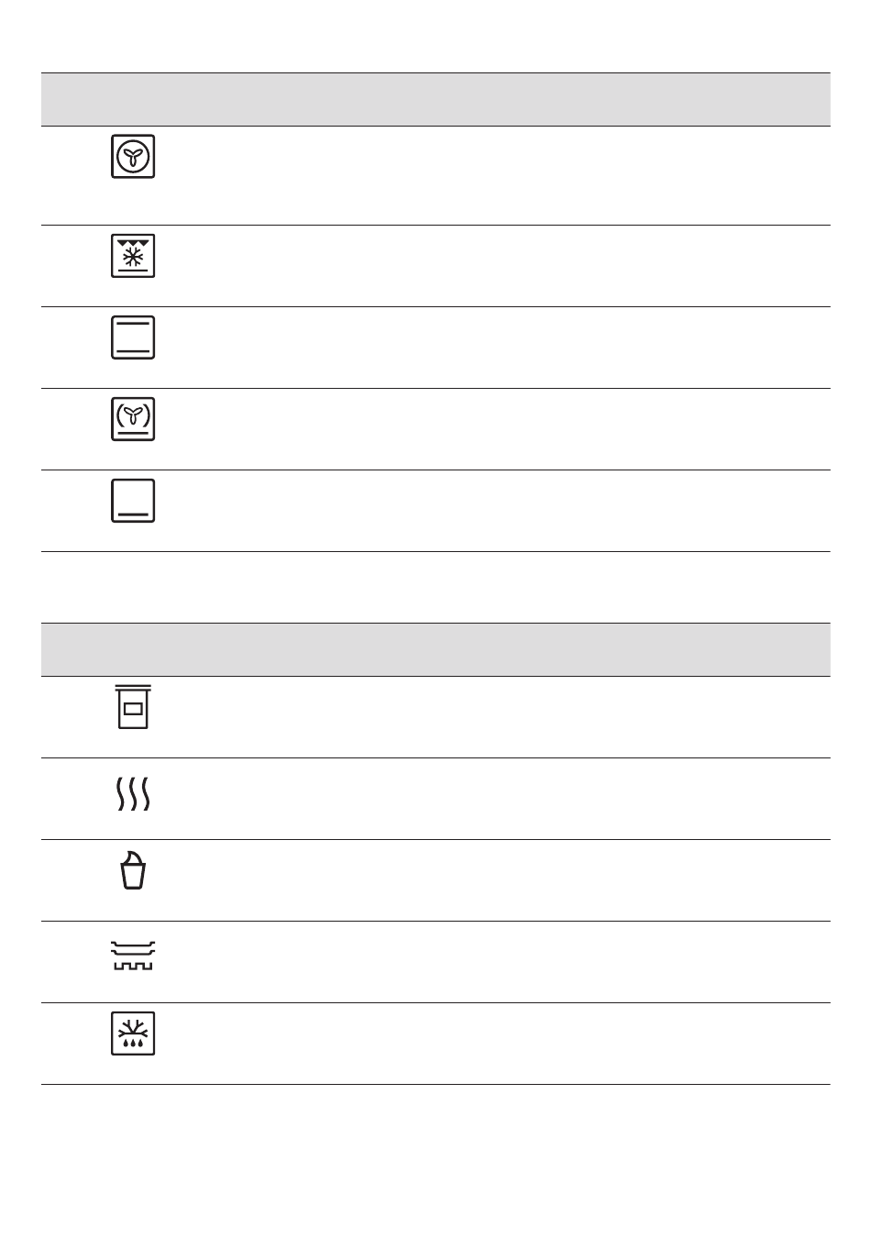Click the Drying wavy steam lines icon
Screen dimensions: 871x1260
point(133,794)
